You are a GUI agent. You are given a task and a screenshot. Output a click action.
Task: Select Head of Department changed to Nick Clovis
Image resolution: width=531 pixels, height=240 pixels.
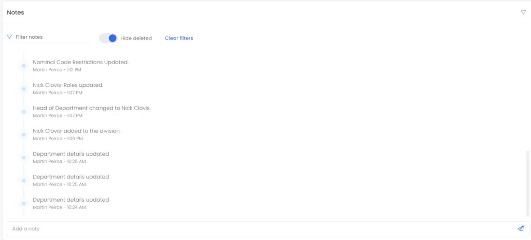pyautogui.click(x=92, y=108)
